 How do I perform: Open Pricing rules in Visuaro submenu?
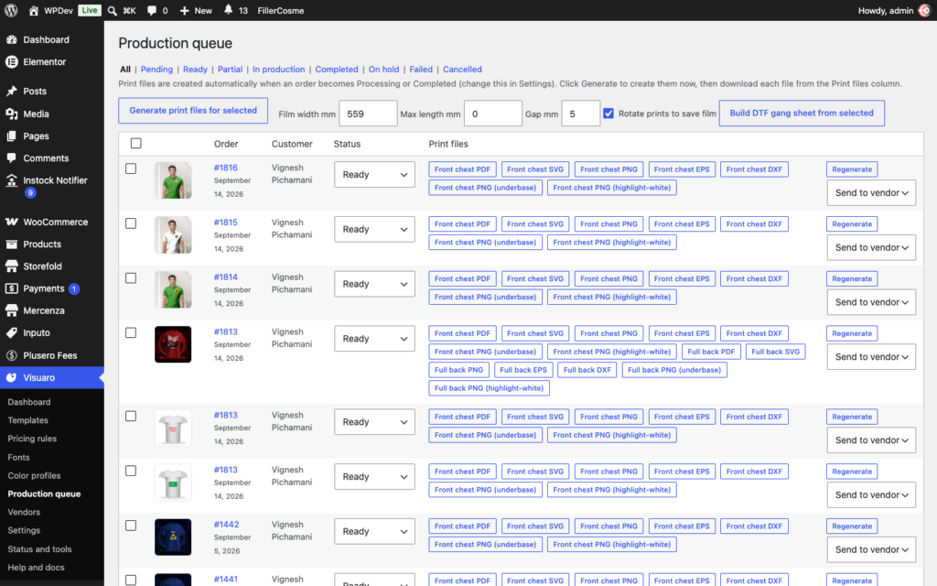click(32, 439)
